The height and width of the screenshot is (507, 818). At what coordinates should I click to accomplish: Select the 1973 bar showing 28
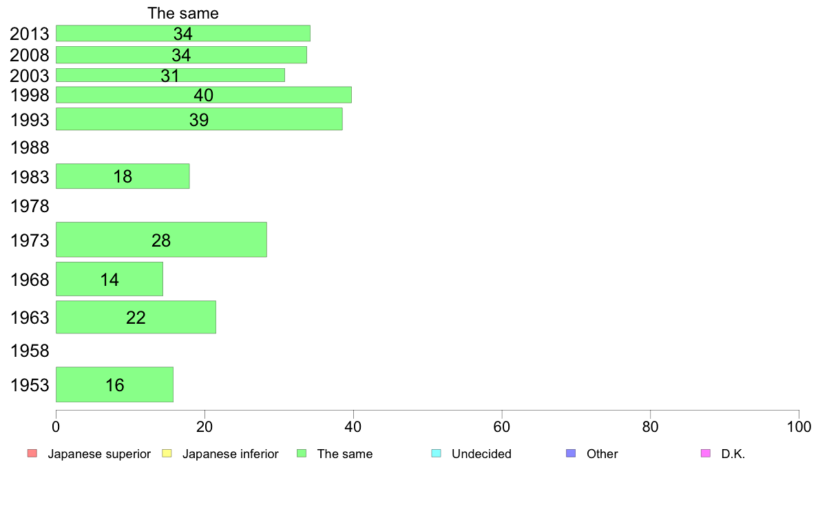point(161,240)
